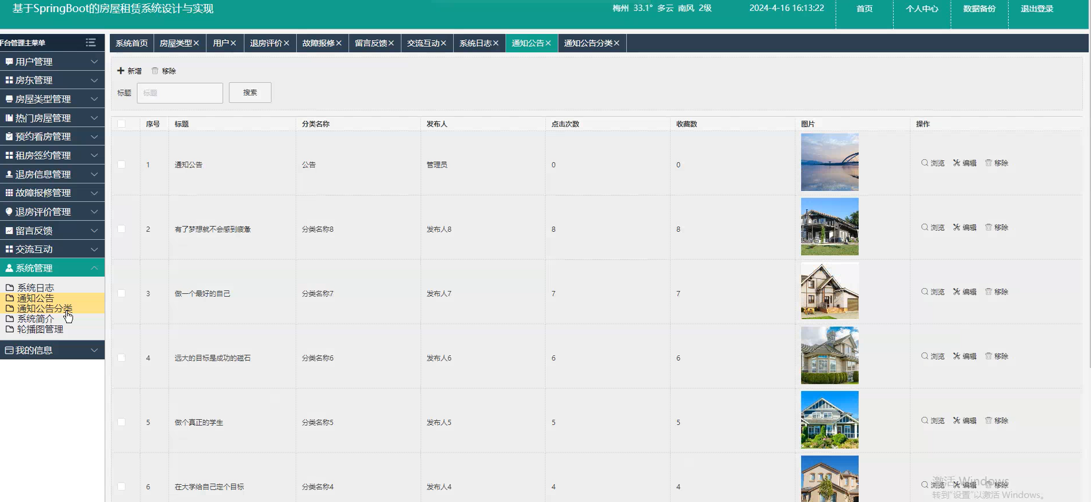Viewport: 1091px width, 502px height.
Task: Open the 退房评价管理 sidebar menu
Action: pos(52,212)
